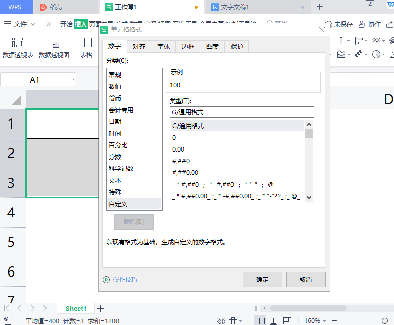This screenshot has height=325, width=394.
Task: Open new tab with plus button
Action: point(320,7)
